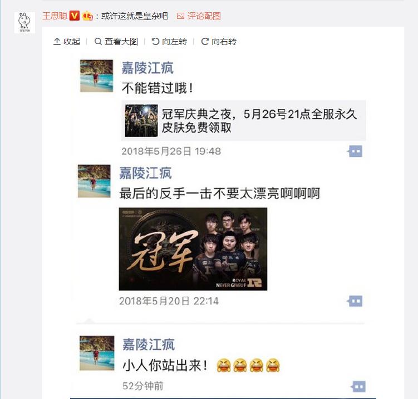The height and width of the screenshot is (399, 418).
Task: Click the beach avatar of first post
Action: coord(96,76)
